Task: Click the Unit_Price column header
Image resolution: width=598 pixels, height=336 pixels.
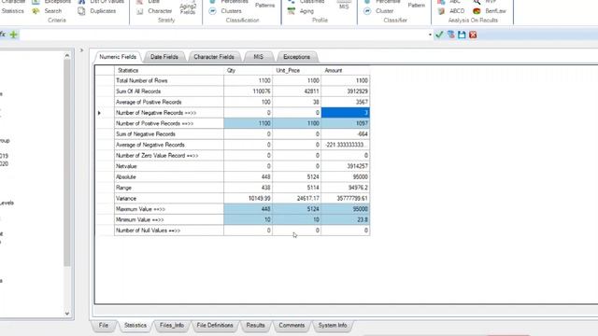Action: click(297, 70)
